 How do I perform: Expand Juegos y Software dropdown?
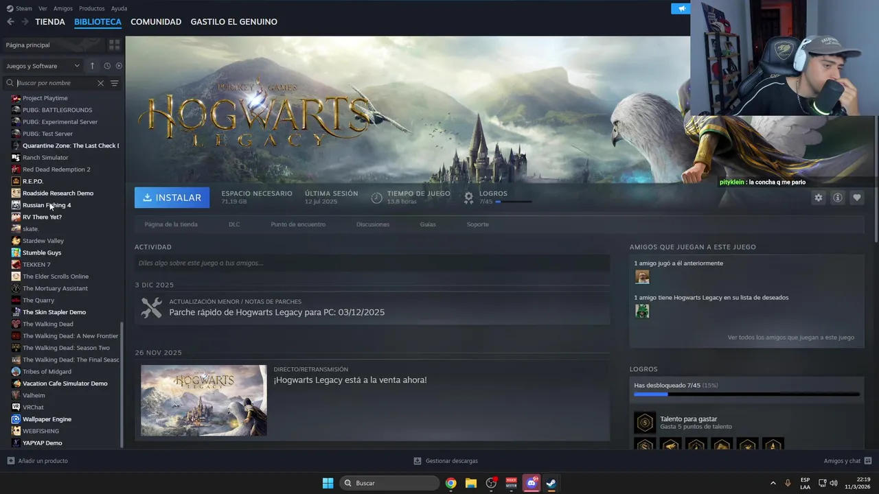coord(43,66)
